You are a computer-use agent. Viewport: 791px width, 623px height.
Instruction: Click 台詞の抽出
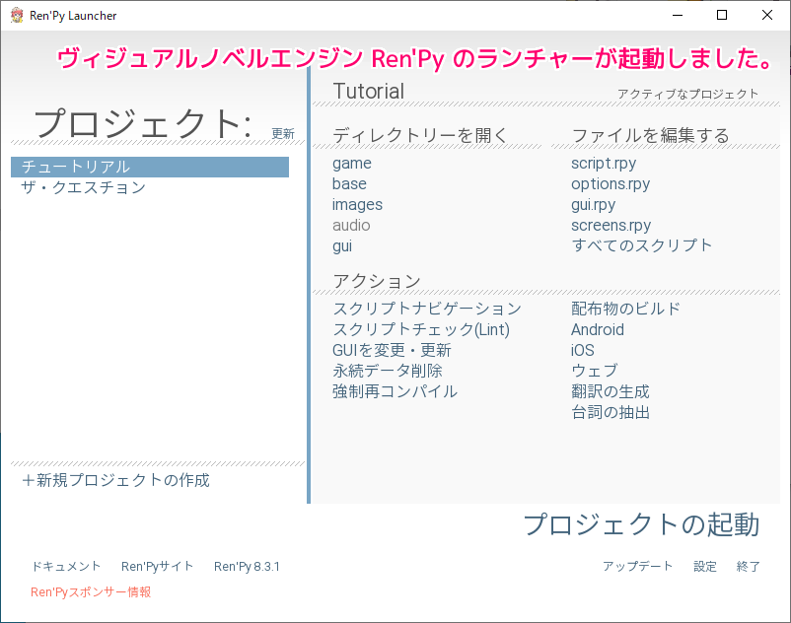coord(611,412)
